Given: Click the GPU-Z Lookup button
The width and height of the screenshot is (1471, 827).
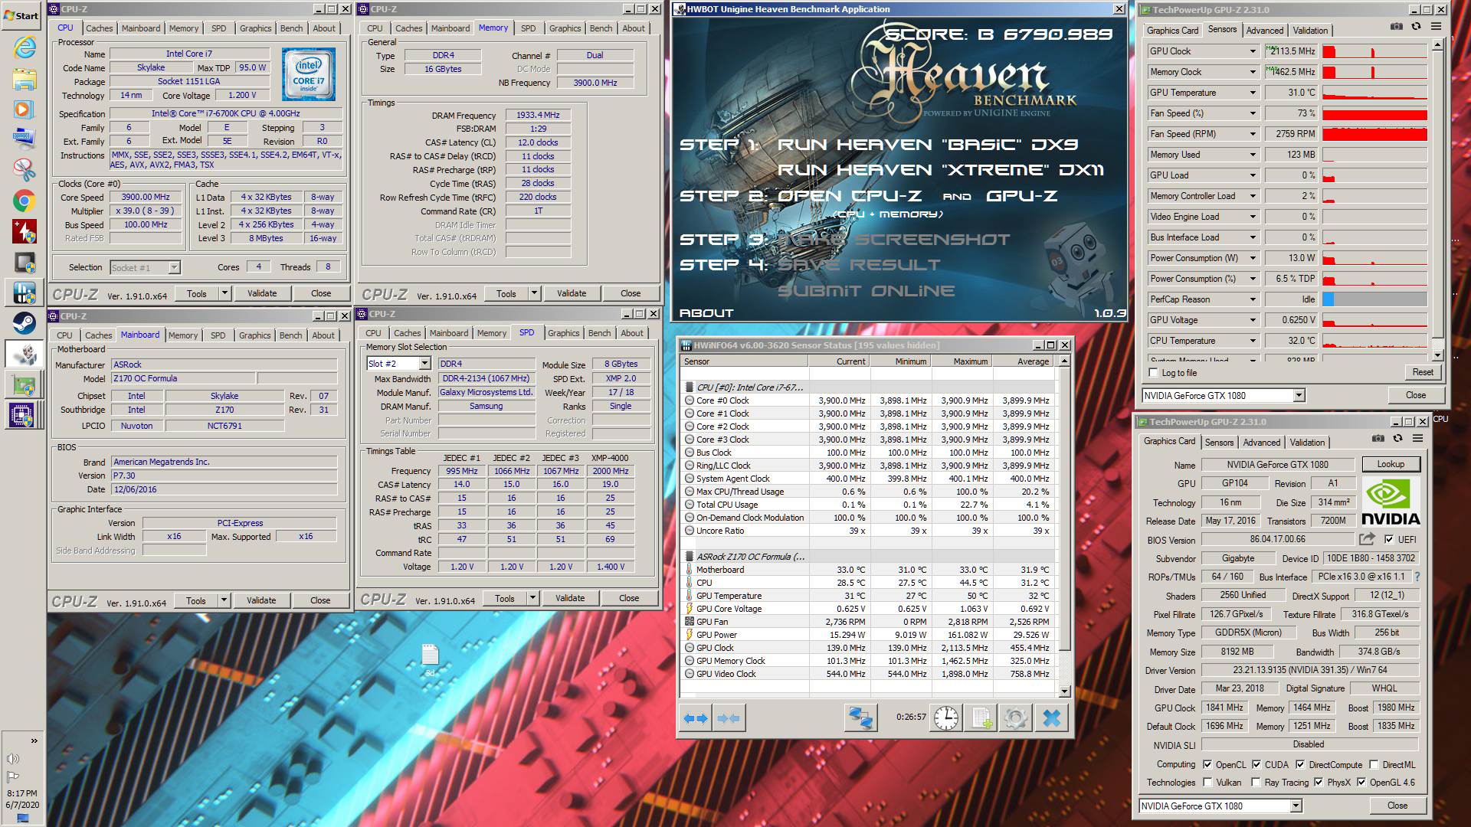Looking at the screenshot, I should [1391, 464].
